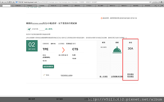164x102 pixels.
Task: Open the 線上購票 link
Action: (x=49, y=29)
